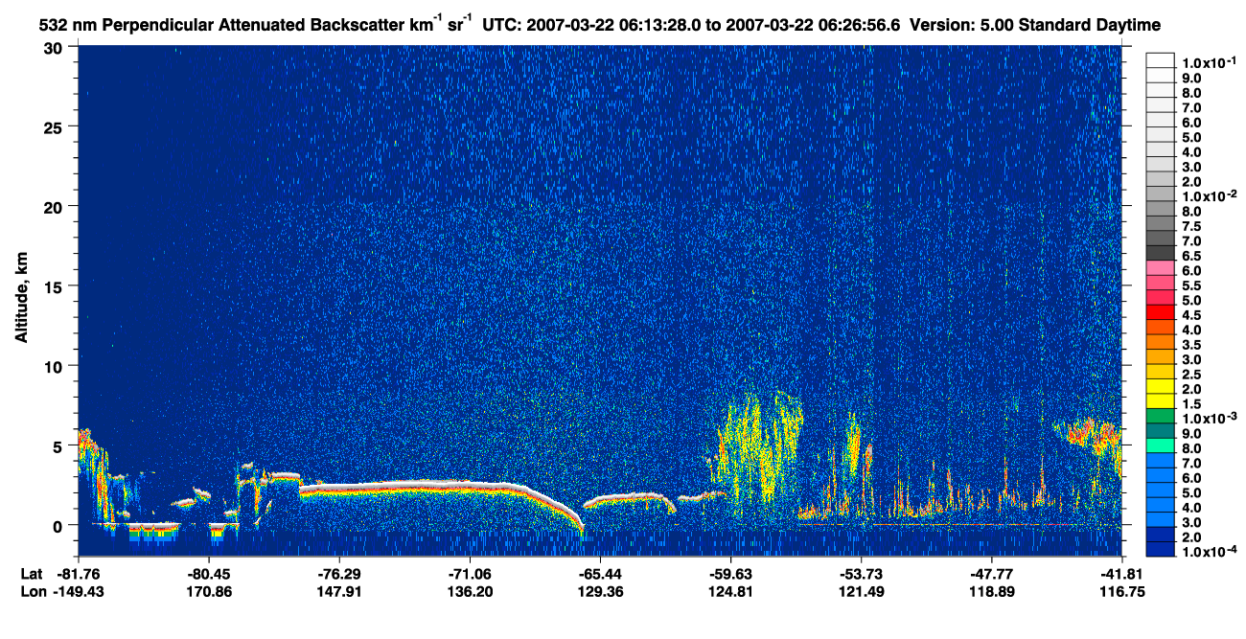Image resolution: width=1246 pixels, height=639 pixels.
Task: Click the "Lon" row label
Action: pyautogui.click(x=32, y=591)
